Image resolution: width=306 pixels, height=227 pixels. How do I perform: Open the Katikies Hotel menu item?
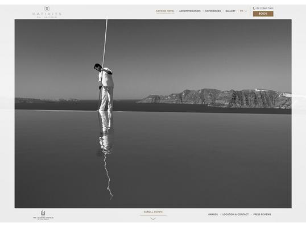[165, 11]
